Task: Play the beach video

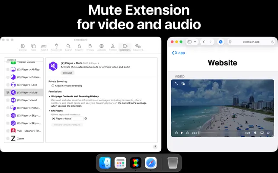Action: tap(182, 133)
